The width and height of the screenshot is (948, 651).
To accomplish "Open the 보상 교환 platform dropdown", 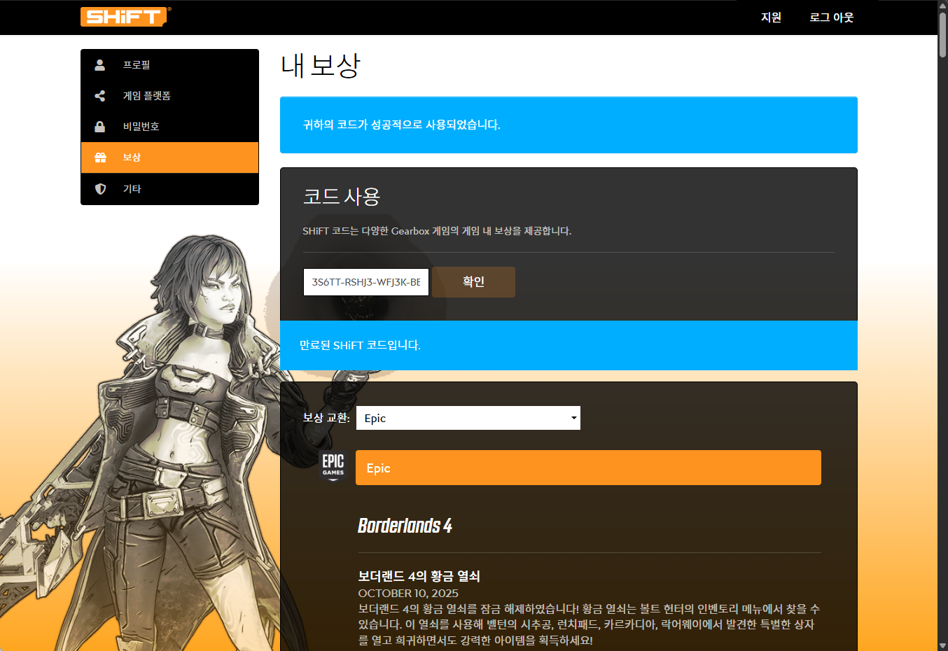I will click(468, 418).
